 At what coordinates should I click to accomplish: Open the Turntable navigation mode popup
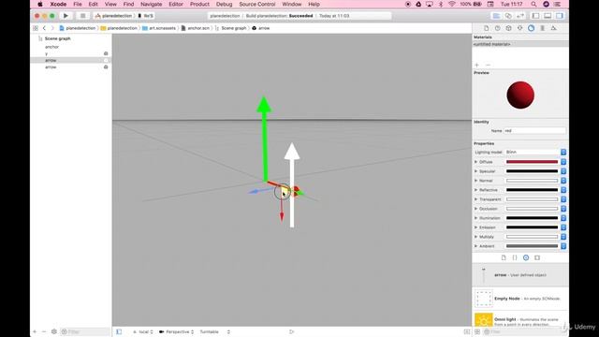[215, 331]
